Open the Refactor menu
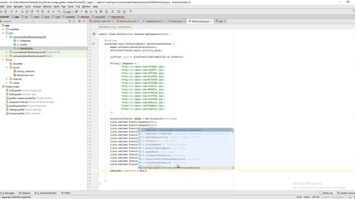 (x=47, y=7)
